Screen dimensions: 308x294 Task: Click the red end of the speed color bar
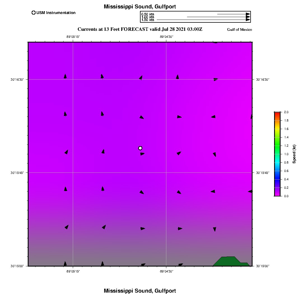(277, 114)
